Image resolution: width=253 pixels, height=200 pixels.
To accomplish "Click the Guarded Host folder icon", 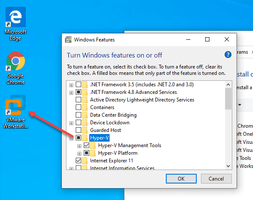I will pyautogui.click(x=85, y=130).
